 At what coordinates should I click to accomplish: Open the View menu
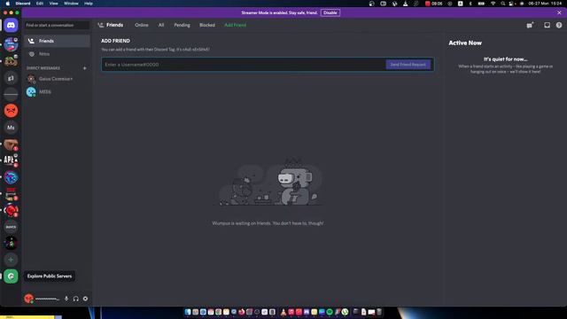(53, 4)
